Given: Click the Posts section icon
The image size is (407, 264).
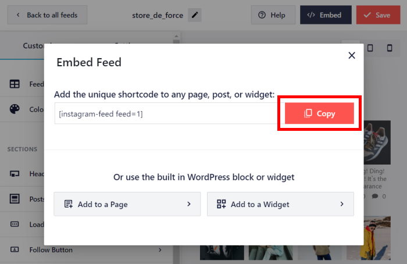Looking at the screenshot, I should [x=15, y=199].
